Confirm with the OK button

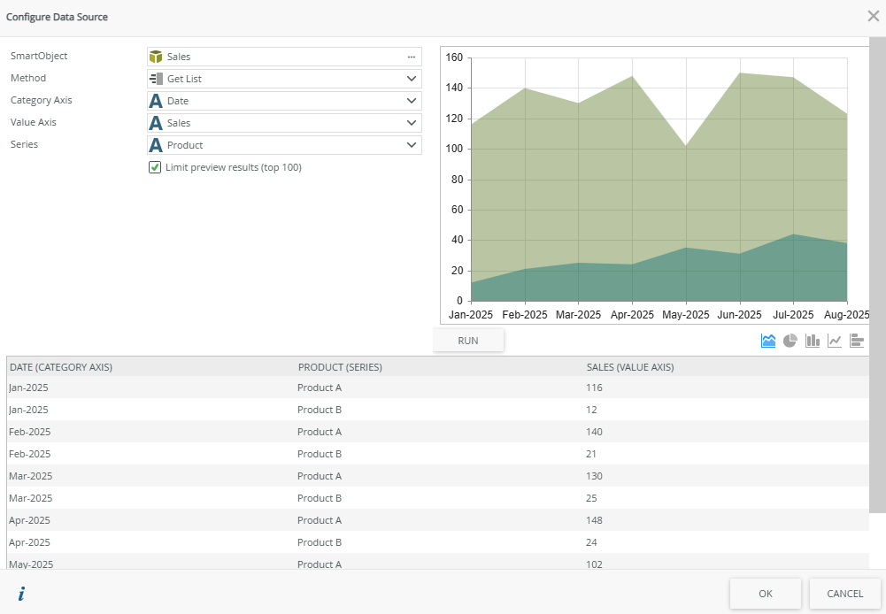(x=766, y=594)
